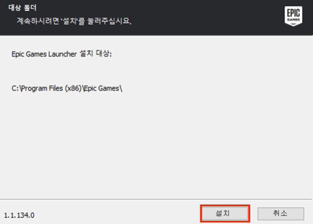Screen dimensions: 313x224
Task: Click the 'Epic Games\' folder segment of path
Action: click(103, 88)
